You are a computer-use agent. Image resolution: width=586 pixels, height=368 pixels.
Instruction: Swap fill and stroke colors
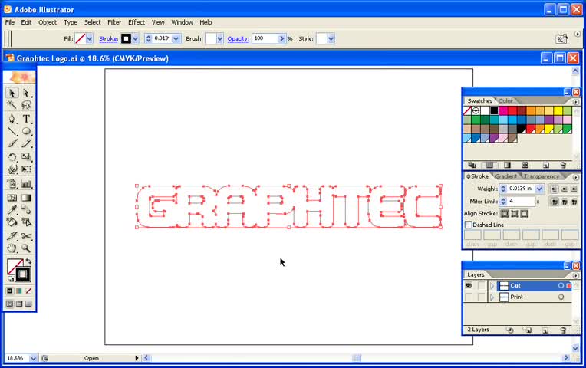click(28, 261)
